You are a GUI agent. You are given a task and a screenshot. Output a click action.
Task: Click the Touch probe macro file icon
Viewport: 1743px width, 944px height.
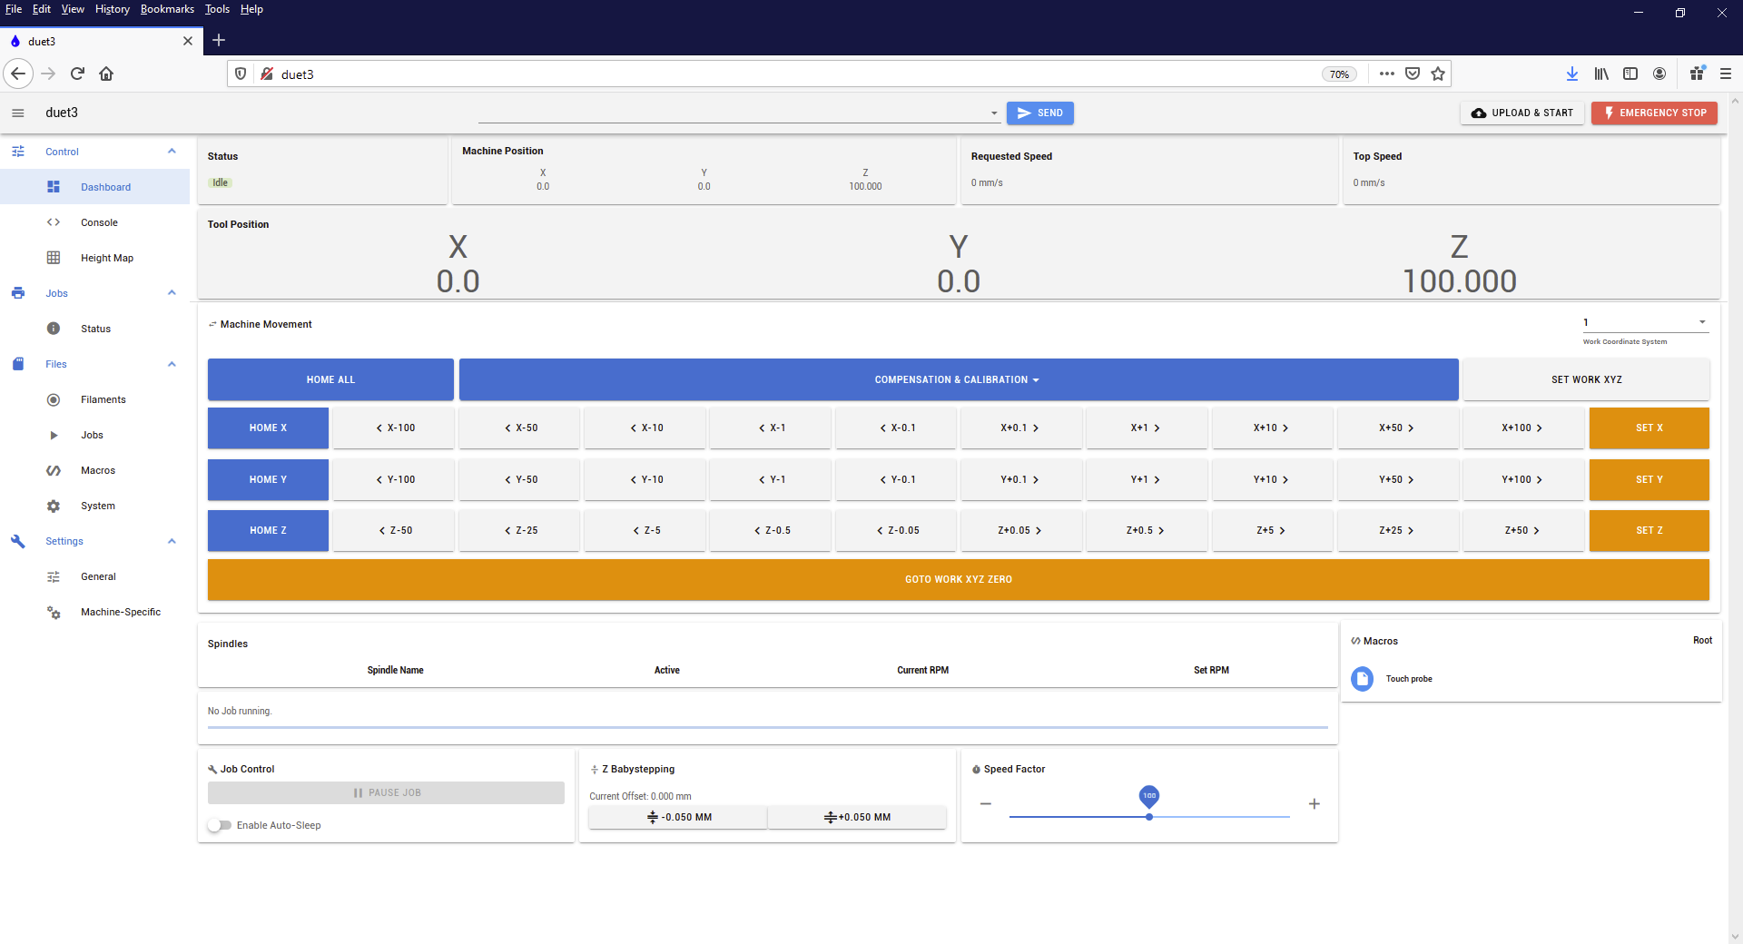pyautogui.click(x=1362, y=679)
